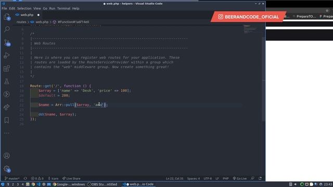Show additional views ellipsis in activity bar
Screen dimensions: 333x187
tap(7, 133)
